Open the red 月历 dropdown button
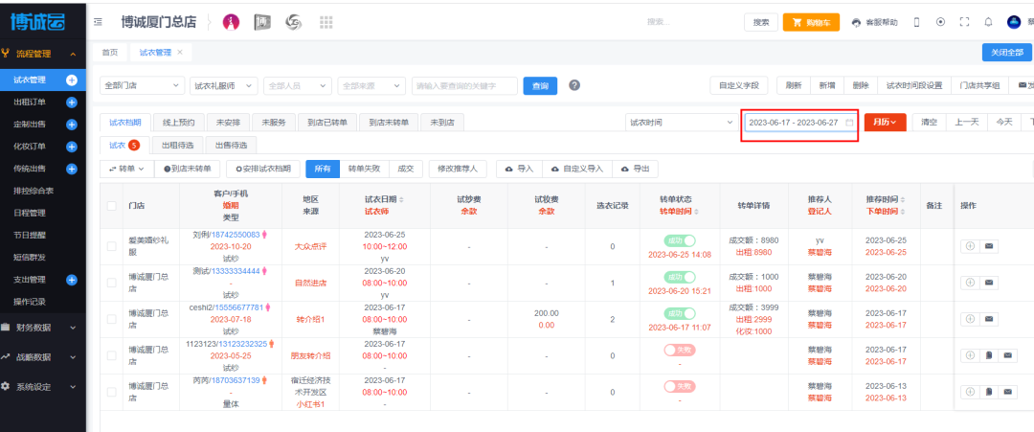Screen dimensions: 1034x432 pos(885,123)
